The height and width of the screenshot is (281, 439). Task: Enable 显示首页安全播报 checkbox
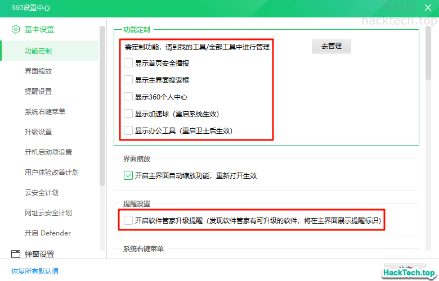click(x=128, y=64)
